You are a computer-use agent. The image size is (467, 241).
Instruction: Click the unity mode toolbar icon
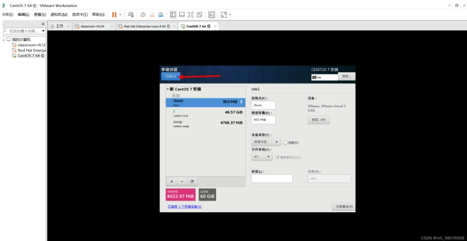pyautogui.click(x=200, y=15)
